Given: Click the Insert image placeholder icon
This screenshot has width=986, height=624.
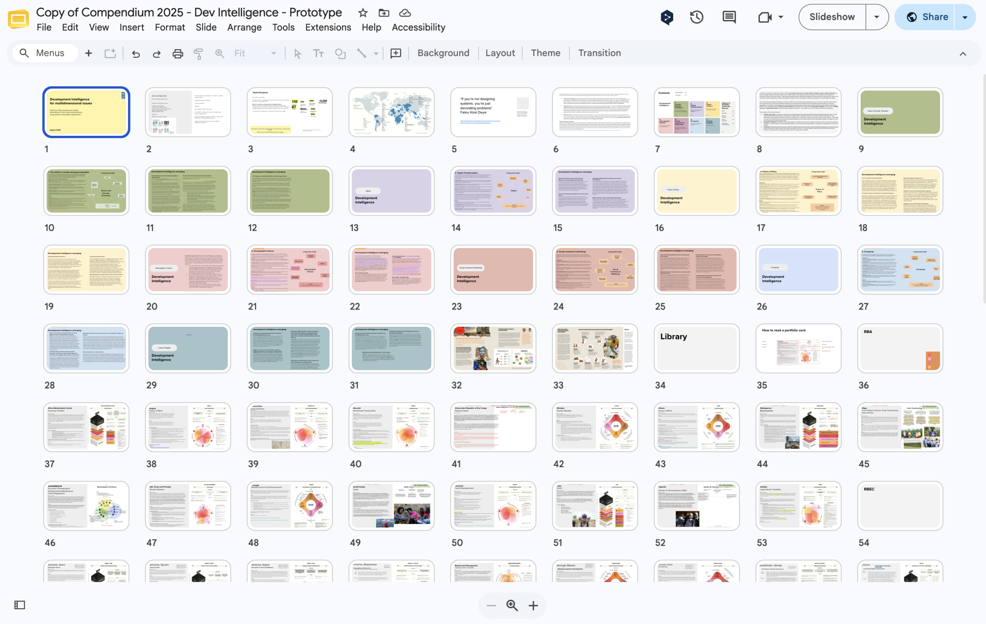Looking at the screenshot, I should (x=110, y=53).
